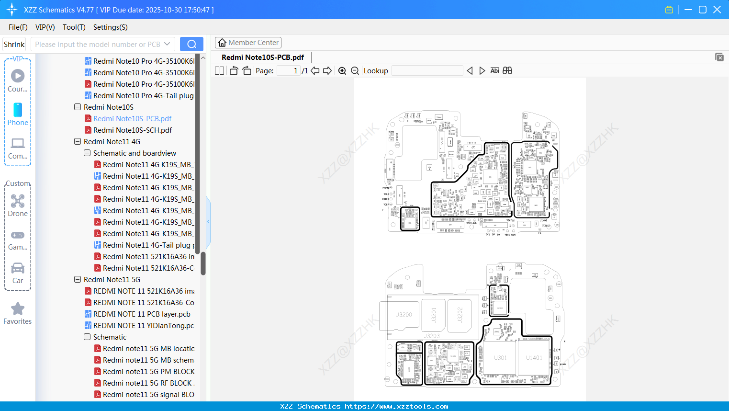Open the Drone category in sidebar

click(x=18, y=205)
